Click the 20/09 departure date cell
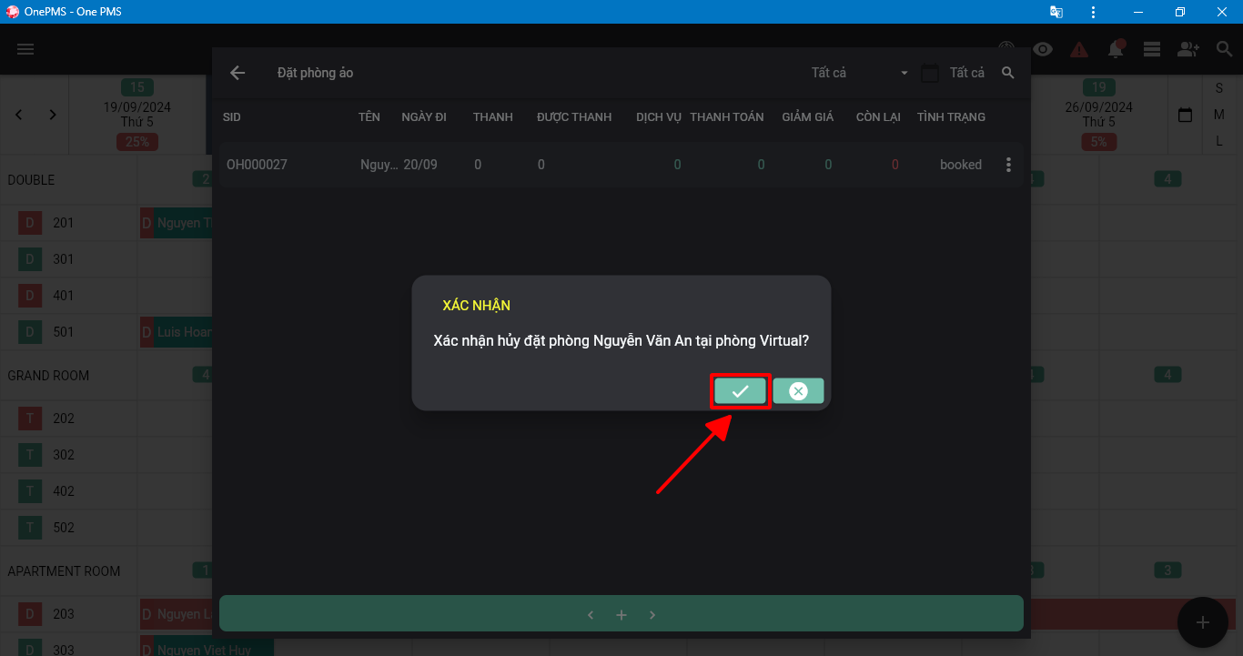The width and height of the screenshot is (1243, 656). 420,165
